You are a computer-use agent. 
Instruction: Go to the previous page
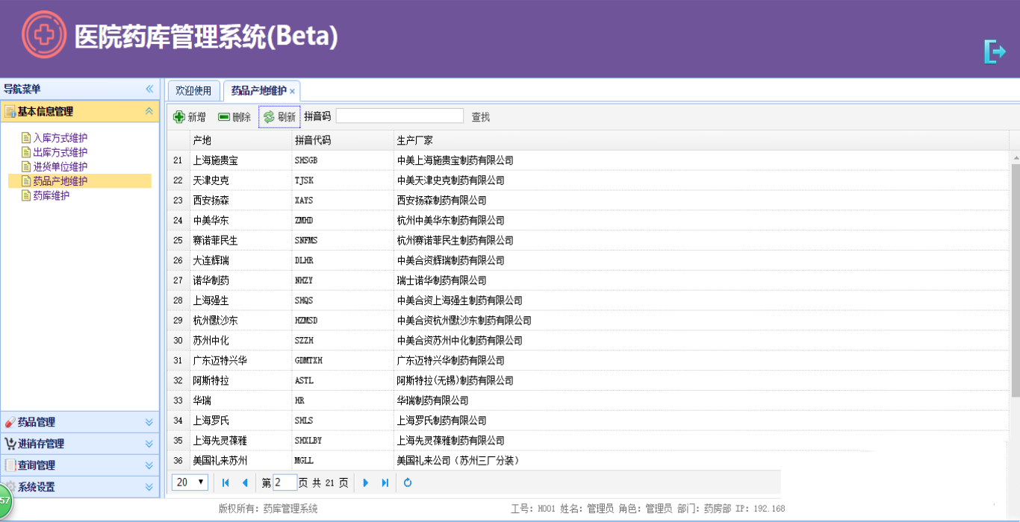(x=244, y=482)
